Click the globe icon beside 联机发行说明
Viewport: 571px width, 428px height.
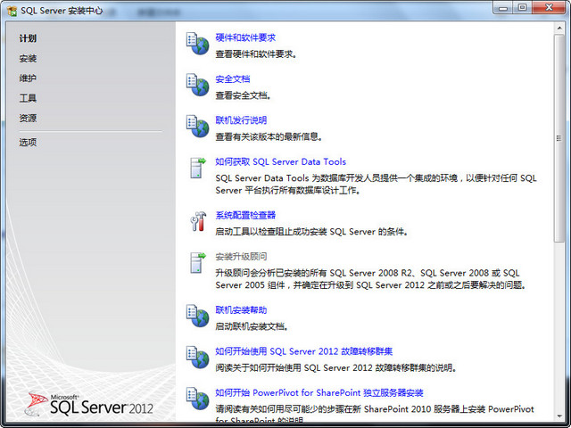pos(197,126)
